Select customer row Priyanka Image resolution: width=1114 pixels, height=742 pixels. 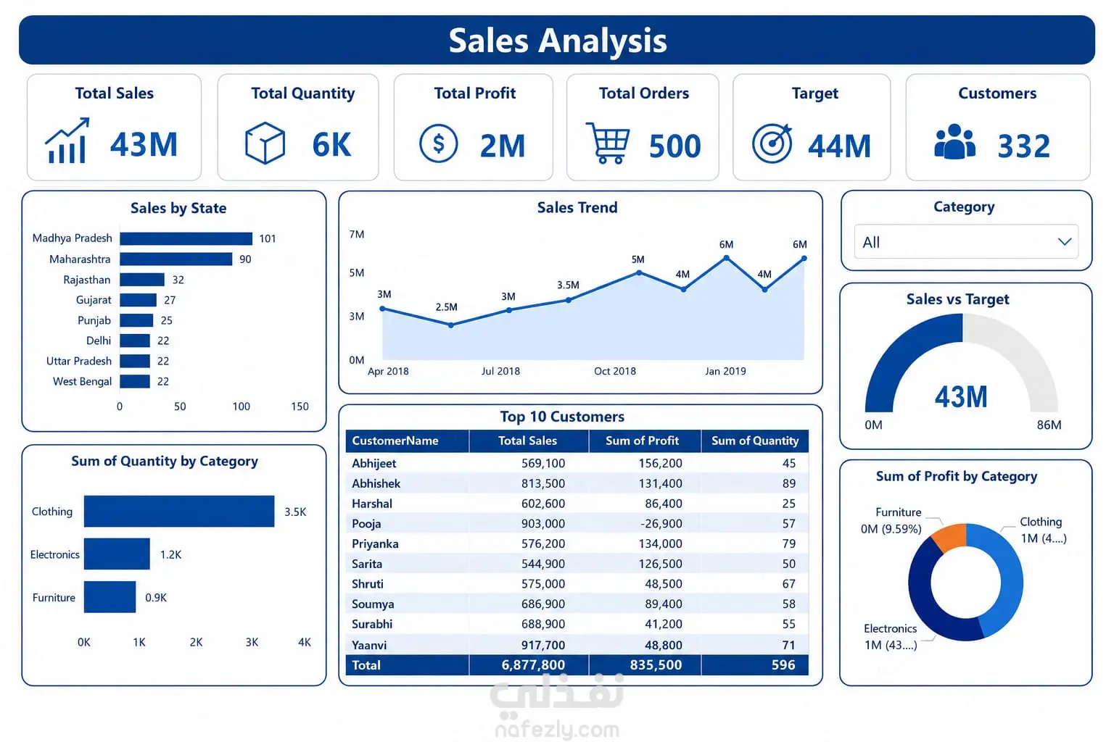click(x=577, y=543)
